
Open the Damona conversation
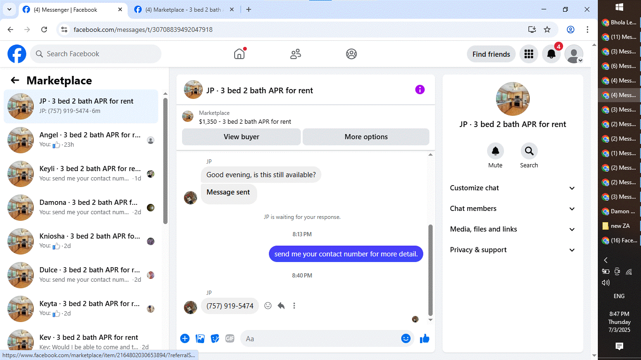click(x=81, y=208)
